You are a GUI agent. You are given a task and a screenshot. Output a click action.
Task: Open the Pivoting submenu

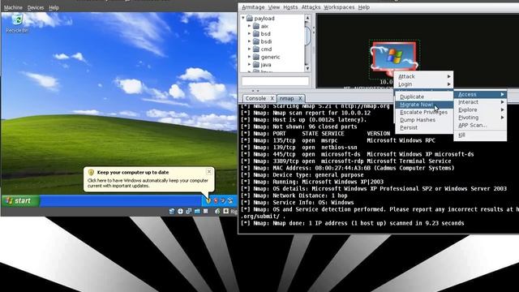(480, 118)
